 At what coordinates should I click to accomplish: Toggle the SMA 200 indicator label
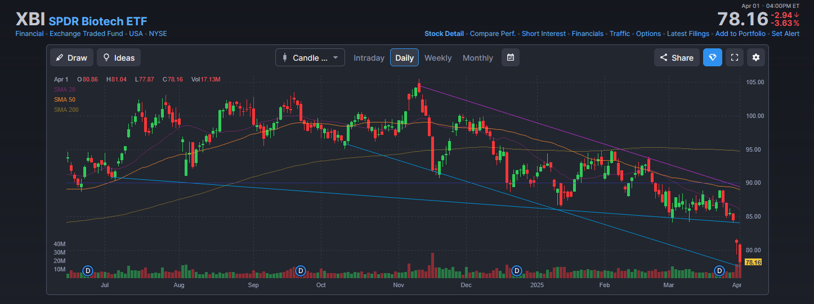coord(66,110)
